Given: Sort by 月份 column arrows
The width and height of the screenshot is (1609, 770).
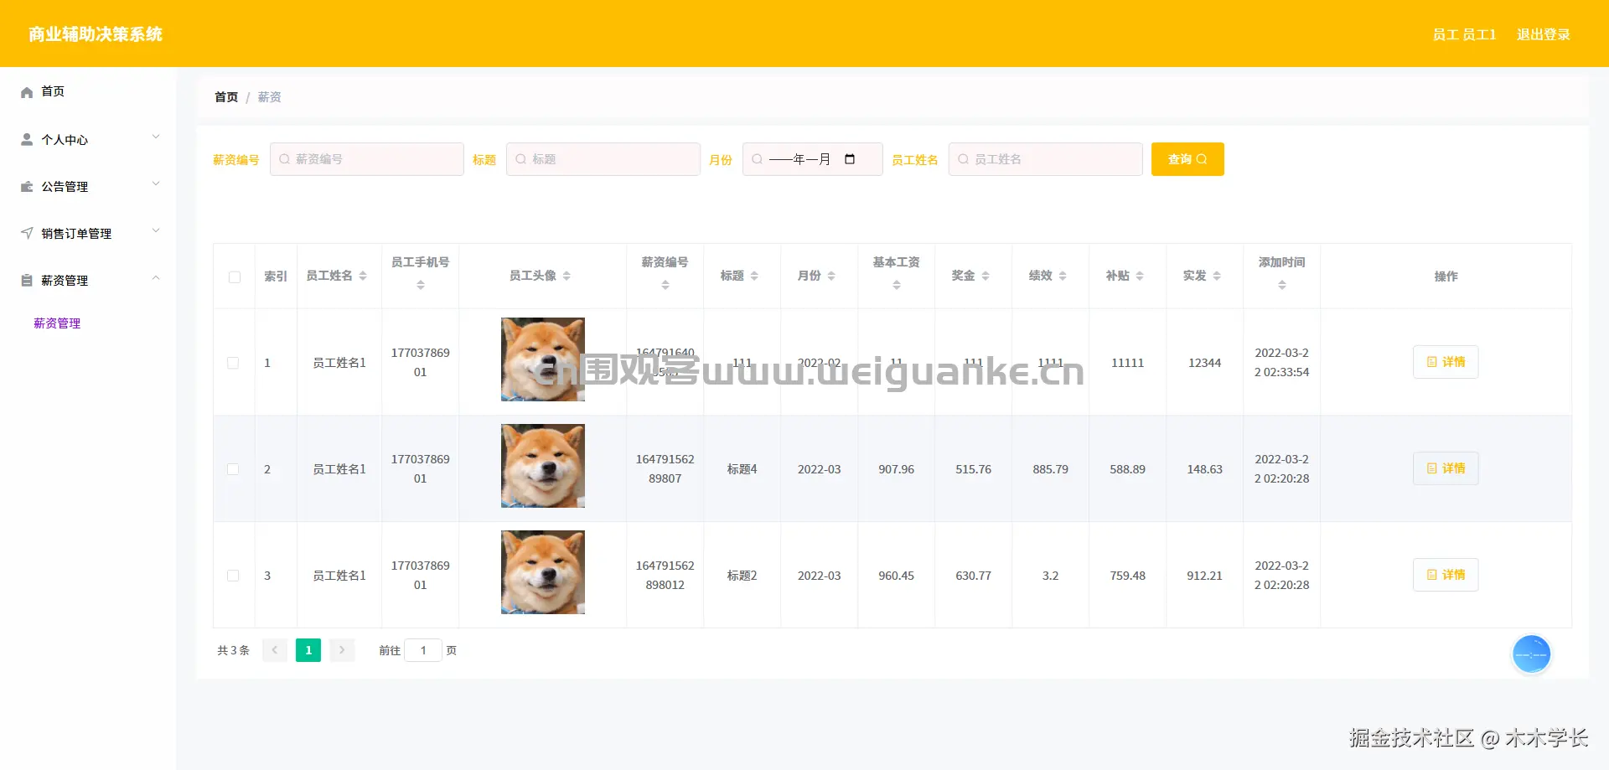Looking at the screenshot, I should pos(831,276).
